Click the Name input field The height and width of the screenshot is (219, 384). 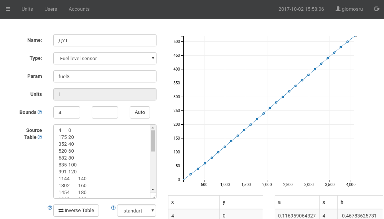point(105,40)
